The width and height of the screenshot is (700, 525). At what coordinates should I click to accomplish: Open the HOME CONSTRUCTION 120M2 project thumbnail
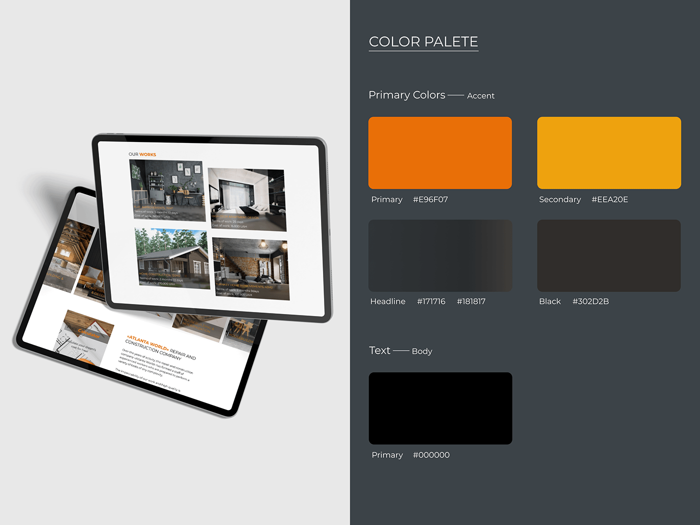click(171, 257)
